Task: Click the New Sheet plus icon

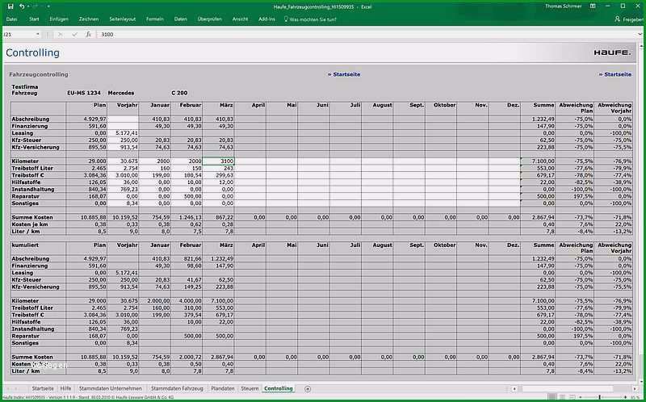Action: [x=308, y=389]
